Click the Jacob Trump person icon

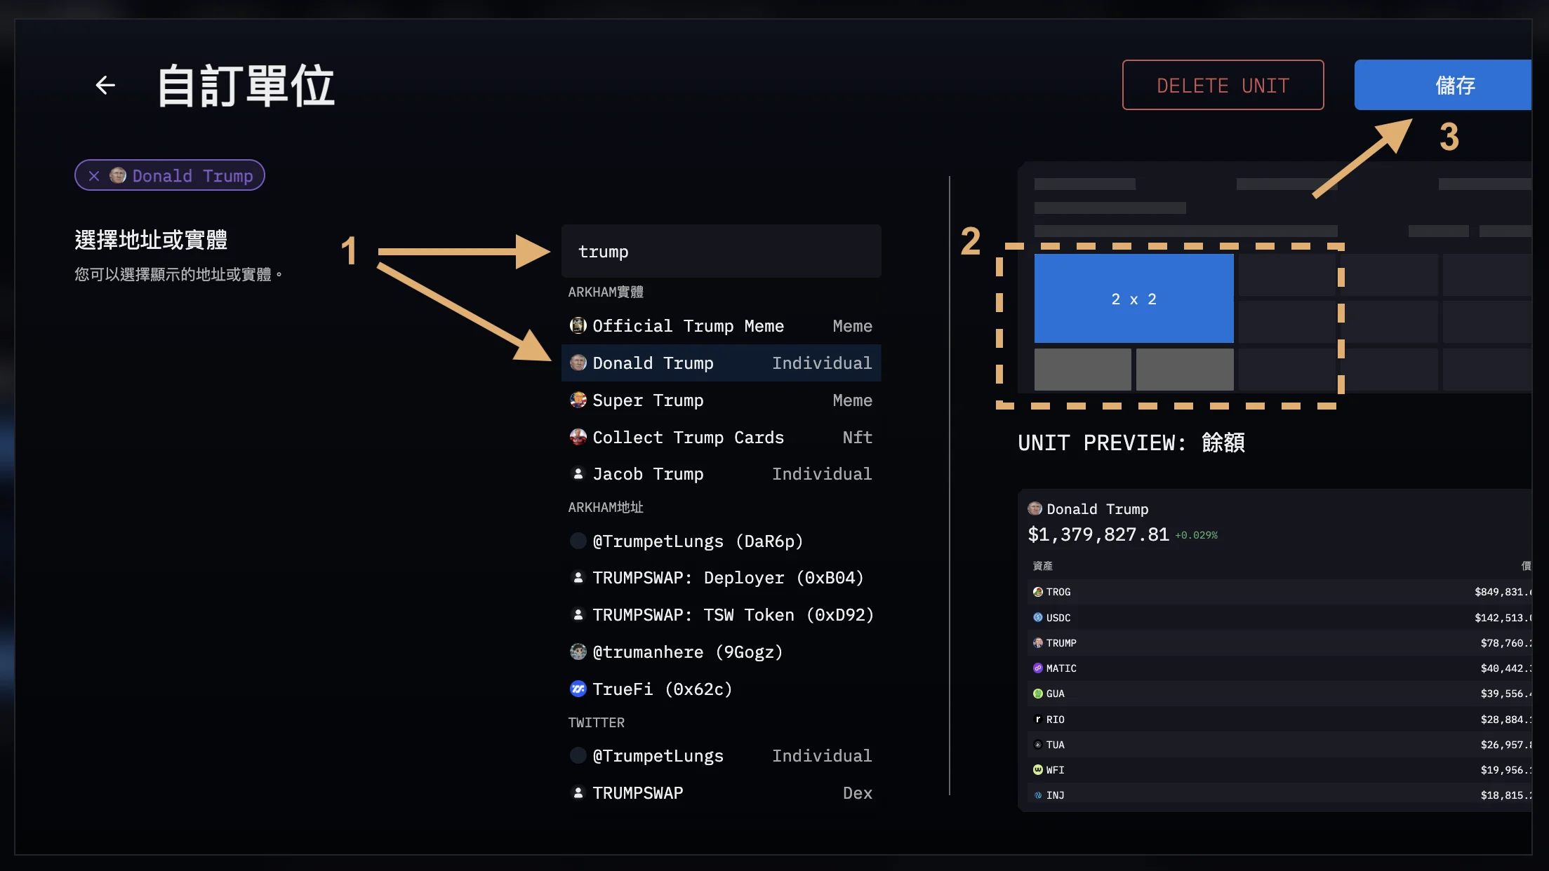tap(578, 474)
